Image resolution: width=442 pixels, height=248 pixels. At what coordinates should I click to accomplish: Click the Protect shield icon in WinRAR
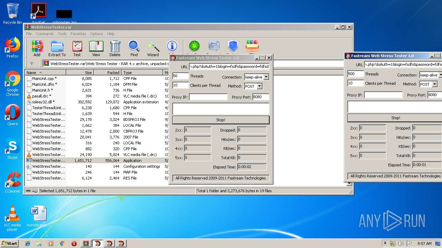(233, 46)
